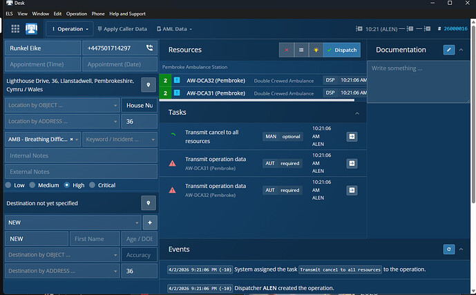Screen dimensions: 476x295
Task: Open the Phone menu
Action: pos(98,13)
